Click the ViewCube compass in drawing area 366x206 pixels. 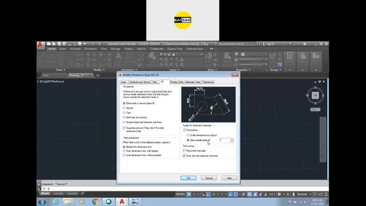(x=315, y=96)
